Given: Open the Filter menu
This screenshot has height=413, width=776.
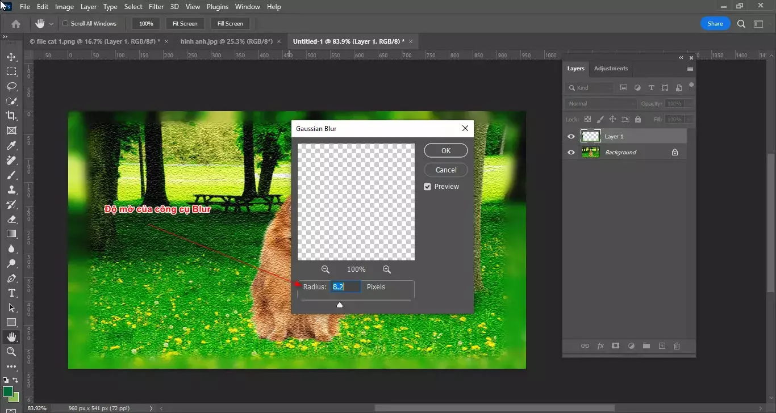Looking at the screenshot, I should click(156, 6).
